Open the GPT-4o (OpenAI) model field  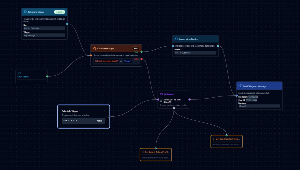pyautogui.click(x=195, y=53)
